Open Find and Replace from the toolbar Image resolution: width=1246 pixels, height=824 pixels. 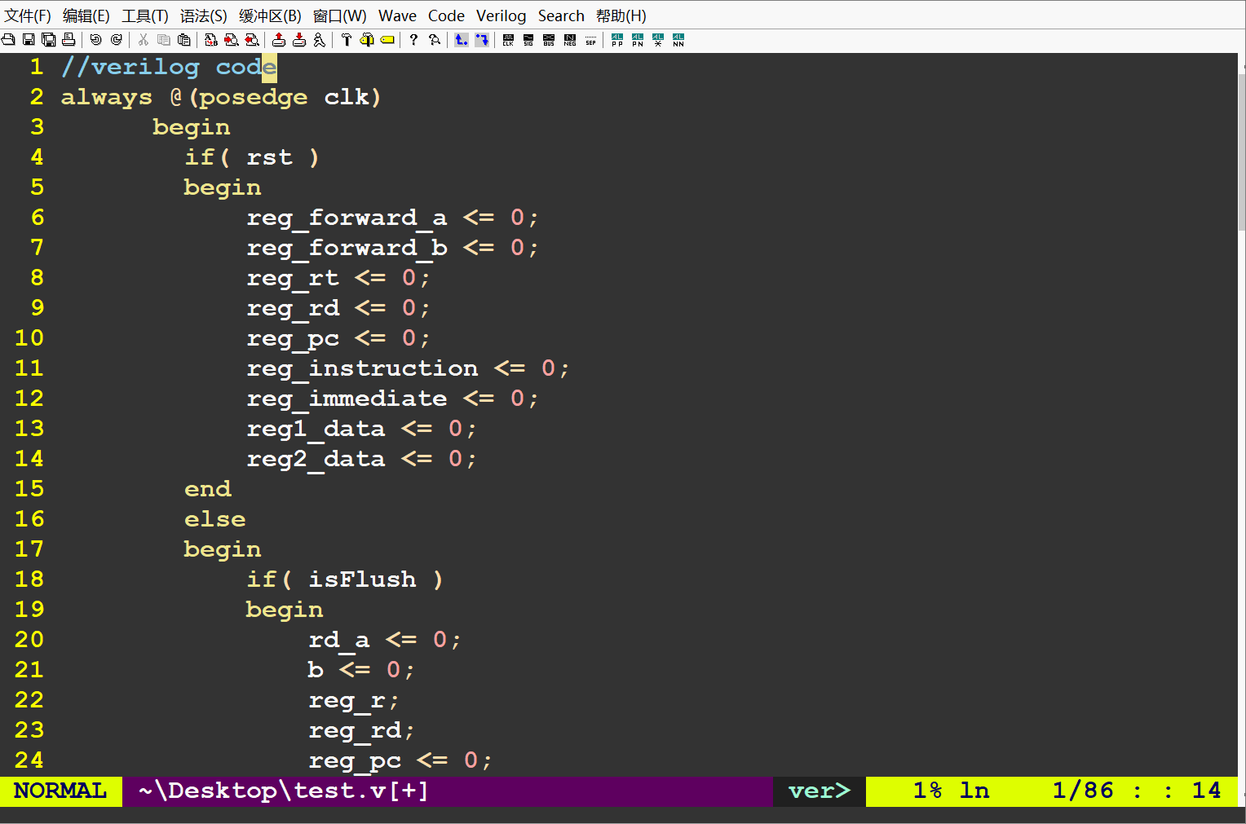click(x=211, y=40)
